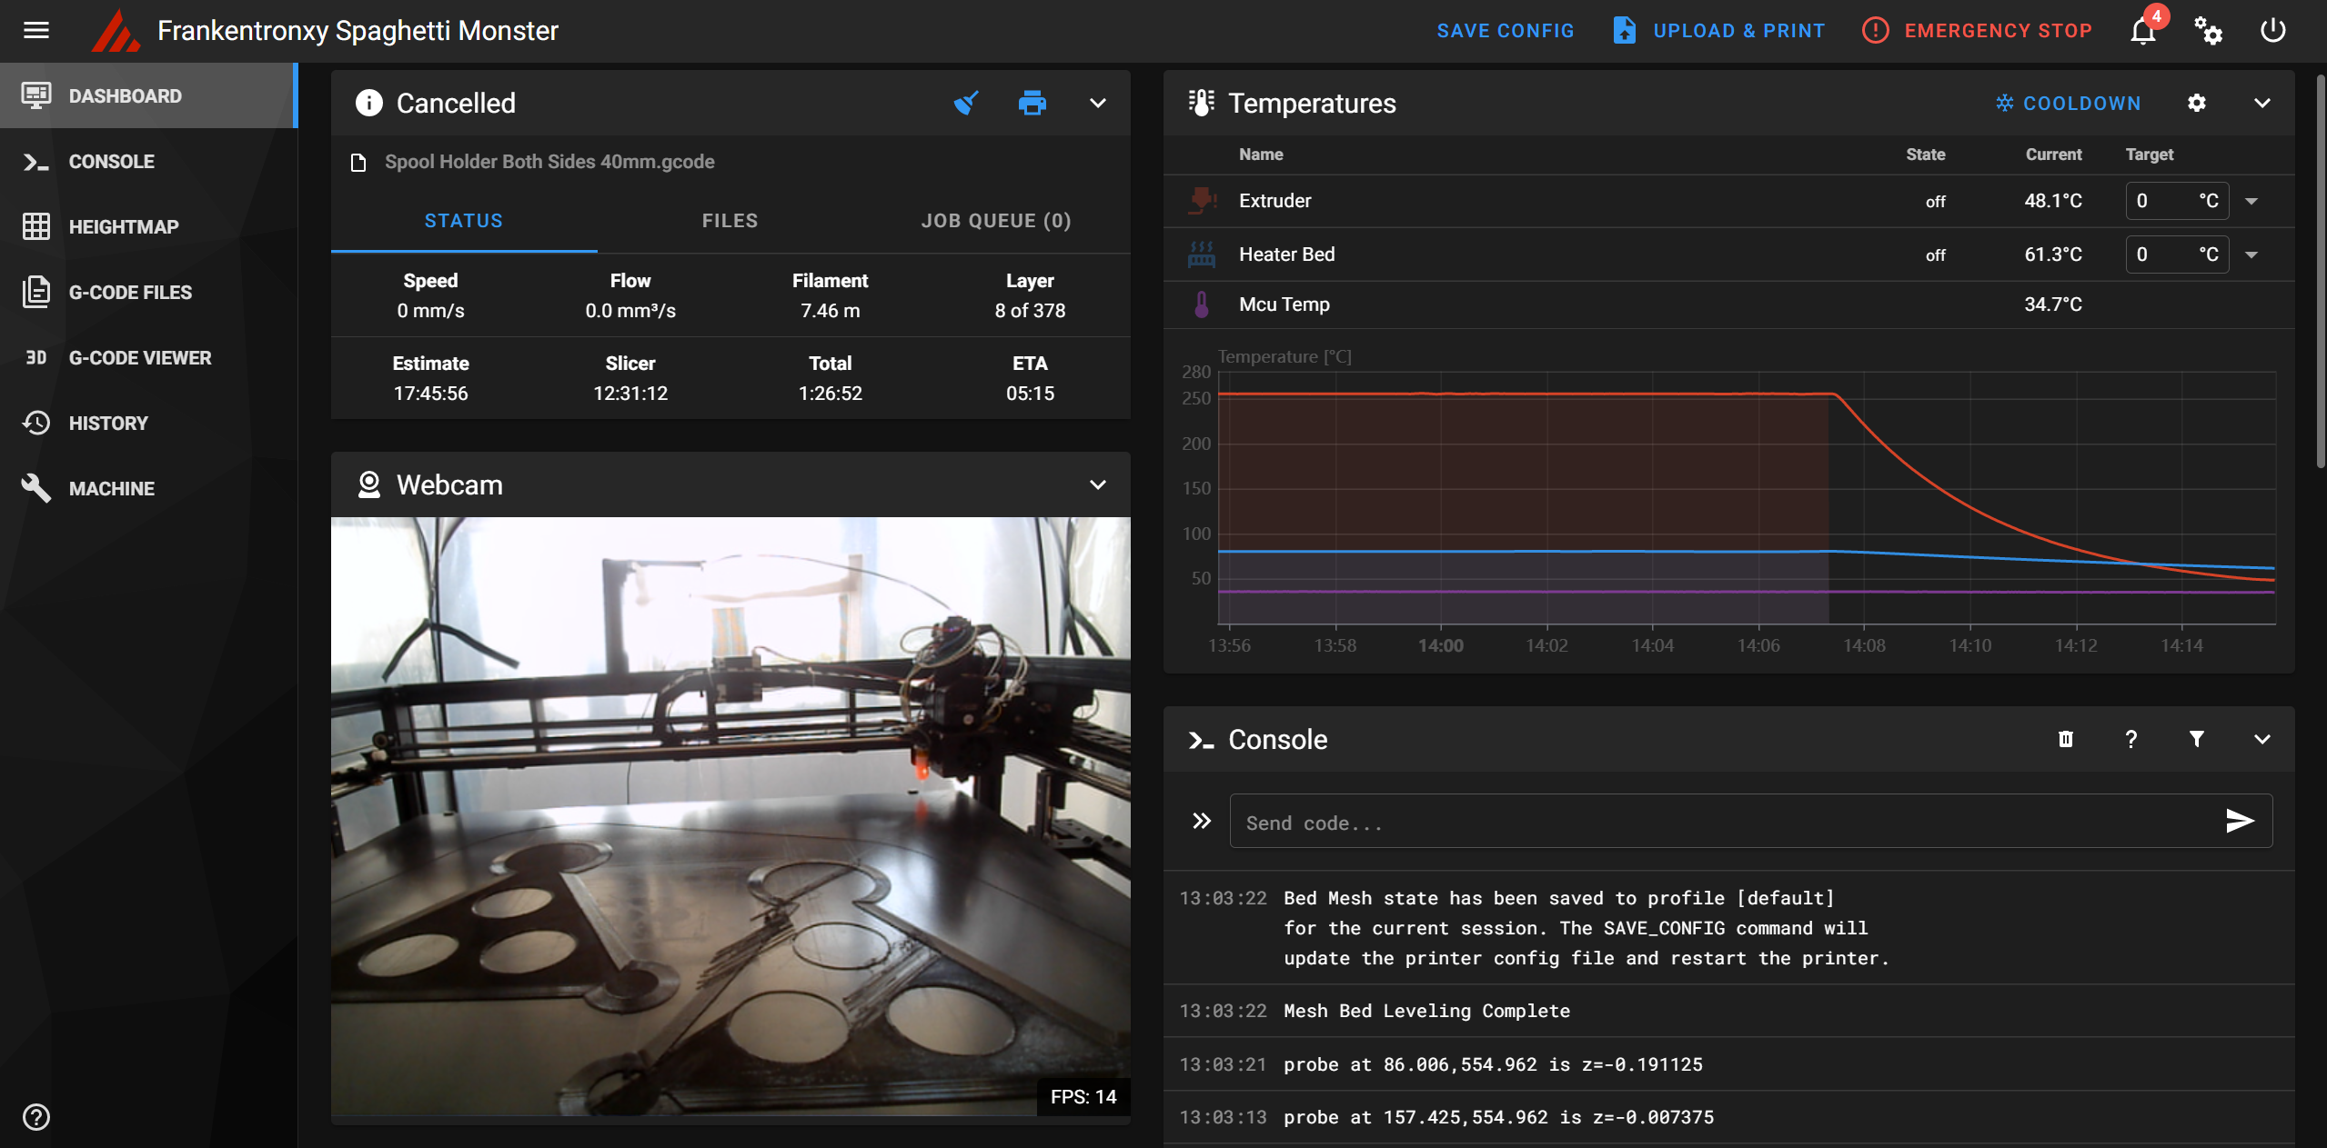The height and width of the screenshot is (1148, 2327).
Task: Collapse the Cancelled status panel
Action: [1098, 103]
